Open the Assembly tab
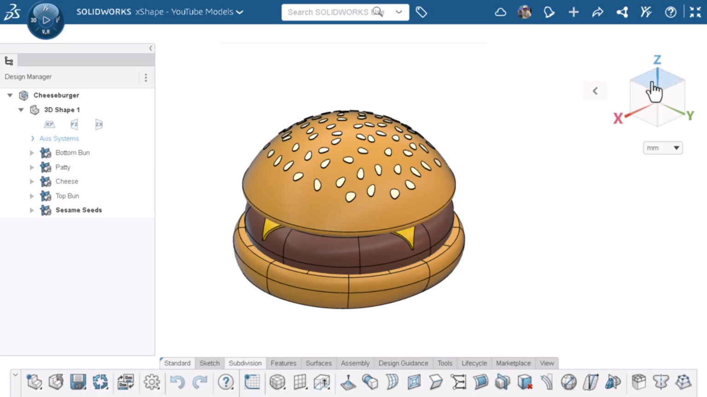Screen dimensions: 707x397 (x=355, y=363)
